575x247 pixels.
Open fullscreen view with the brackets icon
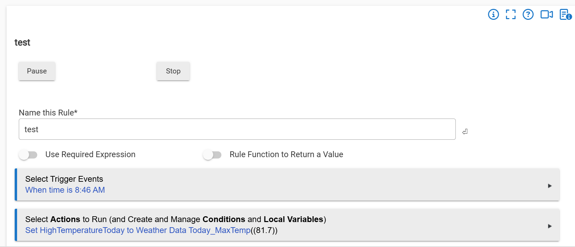coord(511,14)
